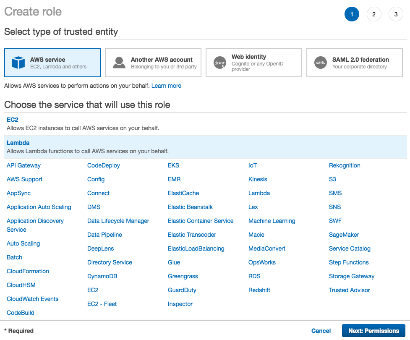Go to step 3 circle indicator
The image size is (410, 340).
396,14
